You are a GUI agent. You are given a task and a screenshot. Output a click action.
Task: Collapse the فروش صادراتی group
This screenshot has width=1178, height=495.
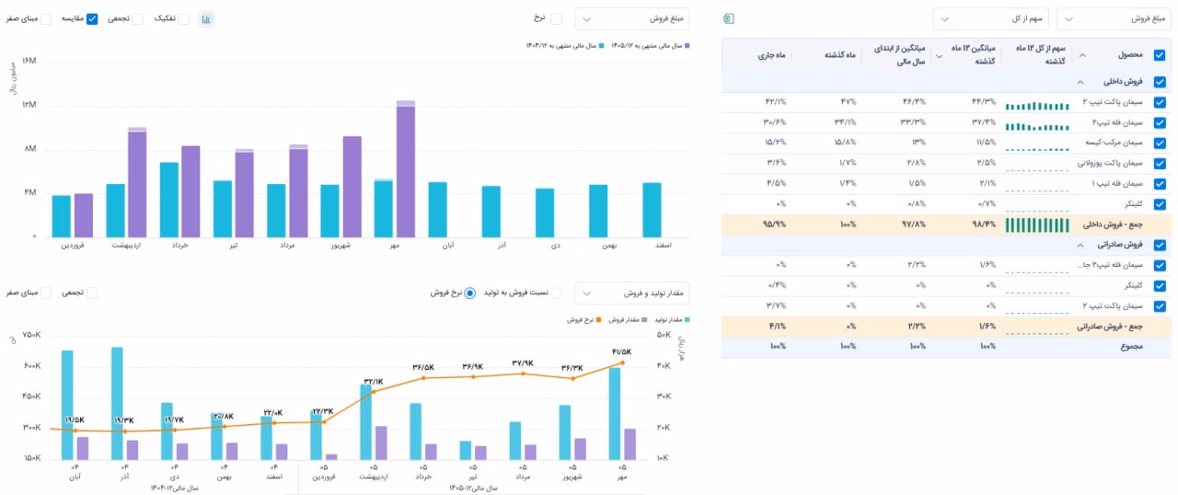pyautogui.click(x=1080, y=245)
